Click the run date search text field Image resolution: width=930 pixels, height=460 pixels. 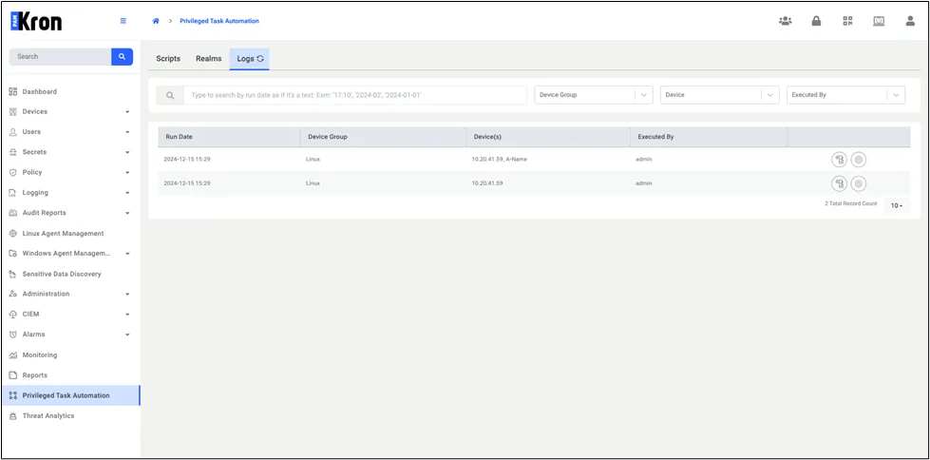[x=354, y=95]
